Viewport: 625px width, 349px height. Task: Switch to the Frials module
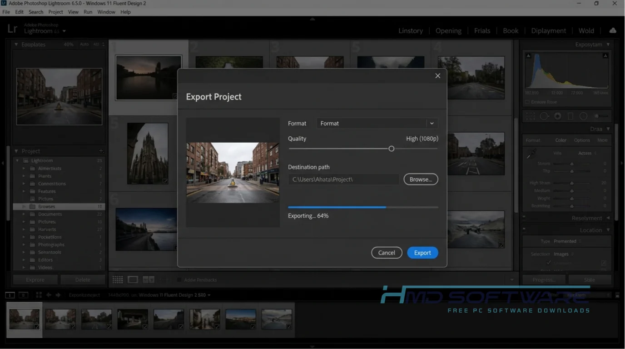click(482, 30)
